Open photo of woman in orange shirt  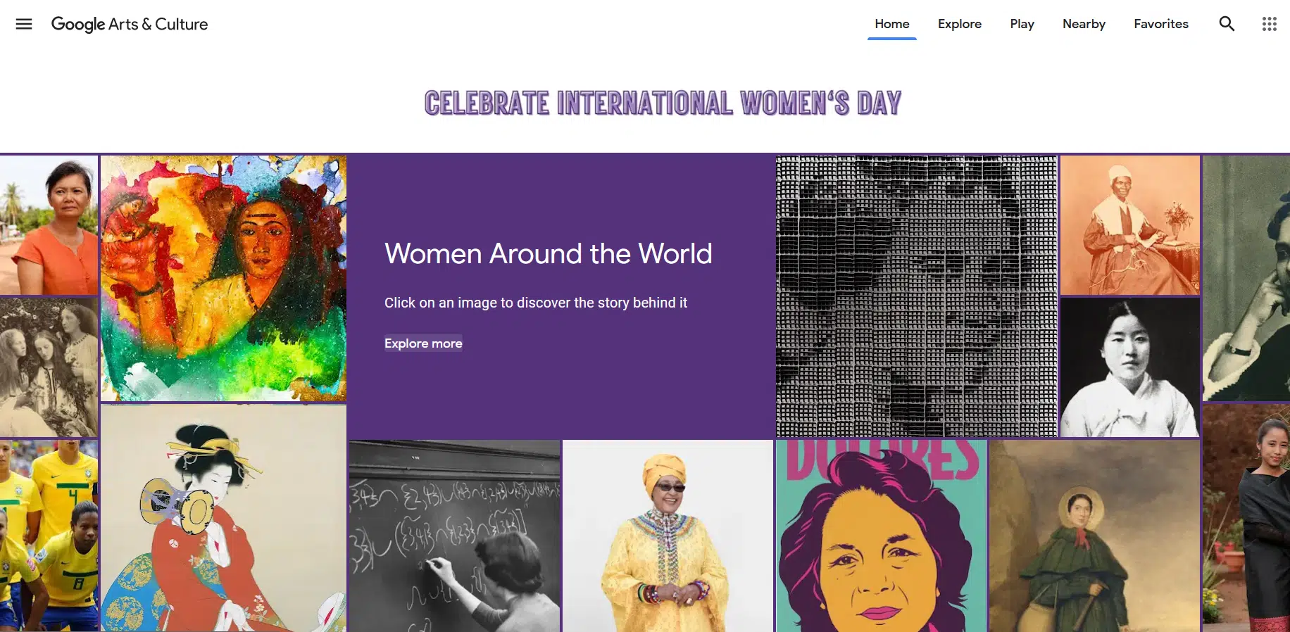pos(49,225)
